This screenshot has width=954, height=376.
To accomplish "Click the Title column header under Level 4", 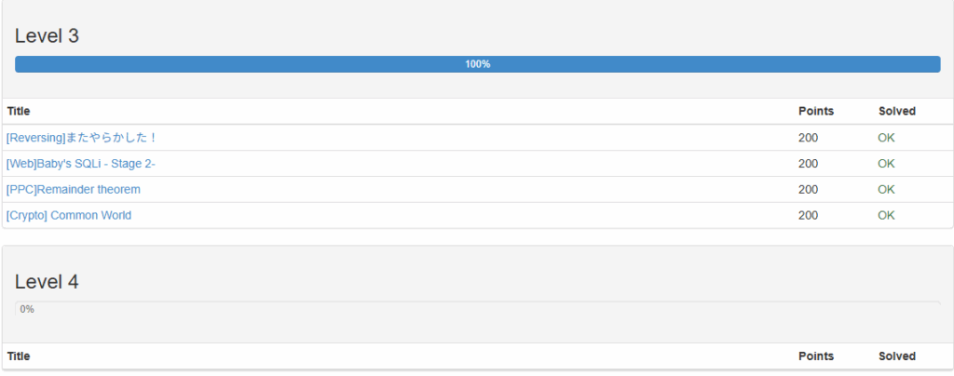I will (x=19, y=356).
